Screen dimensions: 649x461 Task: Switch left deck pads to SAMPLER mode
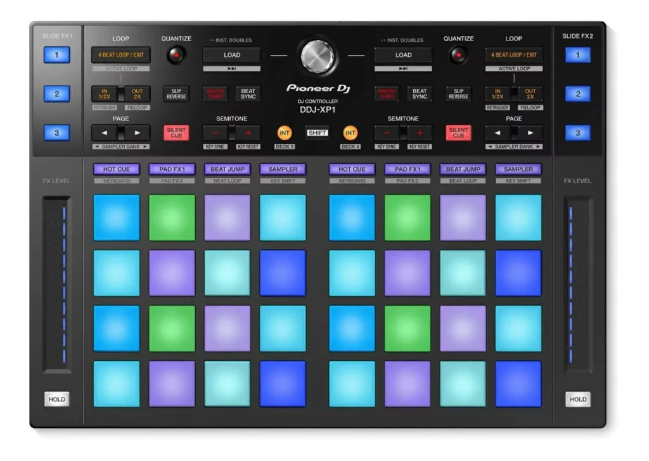(283, 169)
